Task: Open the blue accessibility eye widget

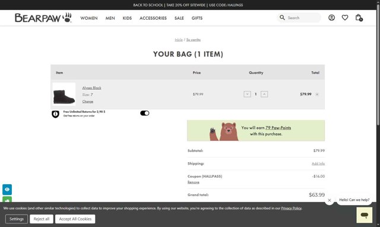Action: tap(7, 190)
